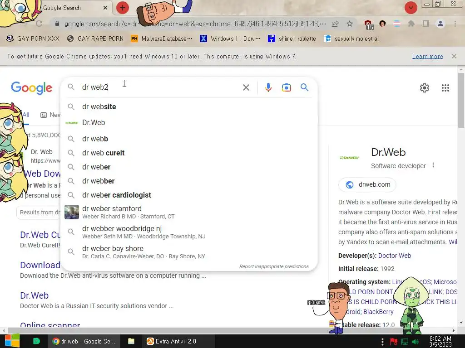Screen dimensions: 465x348
Task: Share this page using the address bar icon
Action: pyautogui.click(x=335, y=24)
